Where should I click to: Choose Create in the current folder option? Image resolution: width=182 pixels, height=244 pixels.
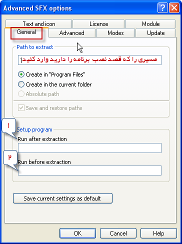(21, 84)
